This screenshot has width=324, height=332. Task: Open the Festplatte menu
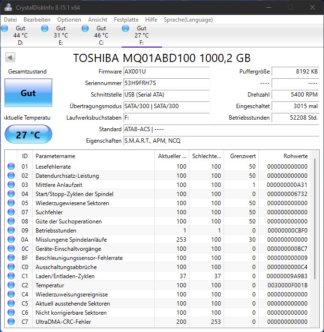[126, 20]
